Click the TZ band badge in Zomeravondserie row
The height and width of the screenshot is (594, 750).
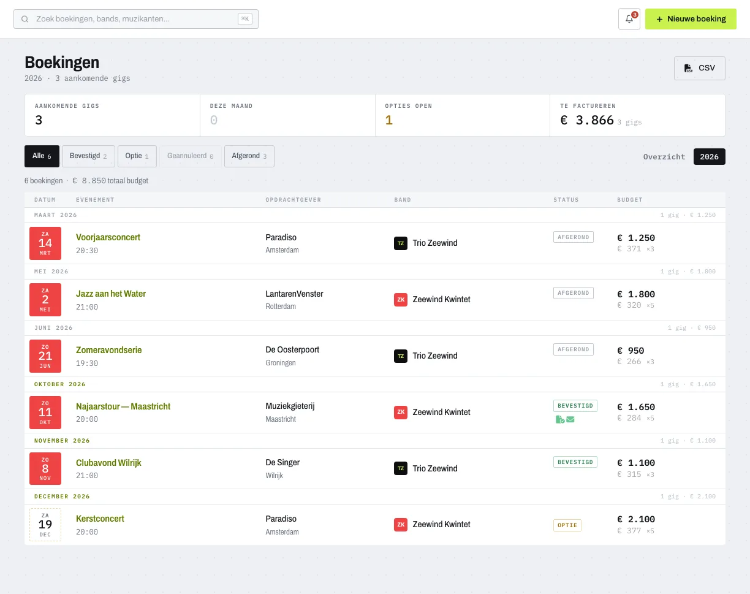[x=401, y=356]
